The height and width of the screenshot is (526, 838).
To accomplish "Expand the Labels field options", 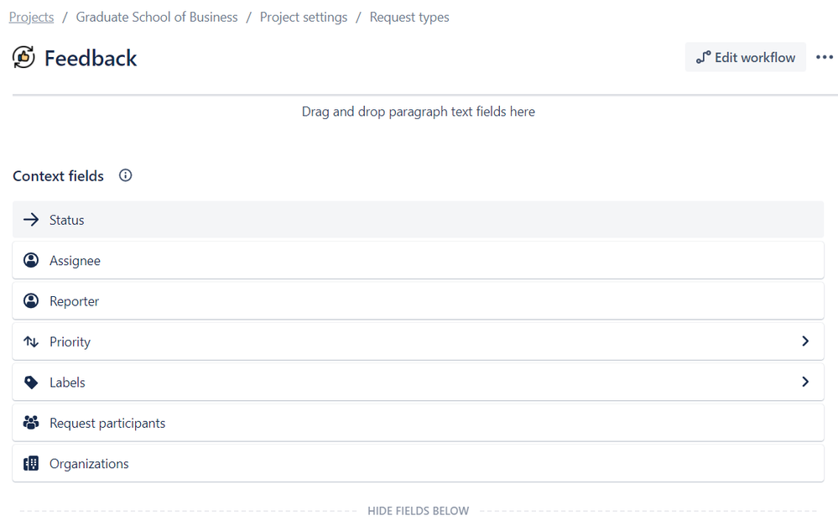I will [804, 382].
